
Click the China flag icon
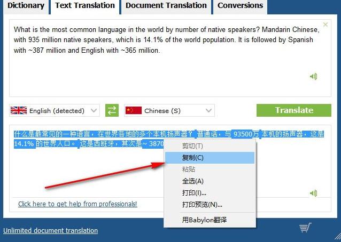133,110
